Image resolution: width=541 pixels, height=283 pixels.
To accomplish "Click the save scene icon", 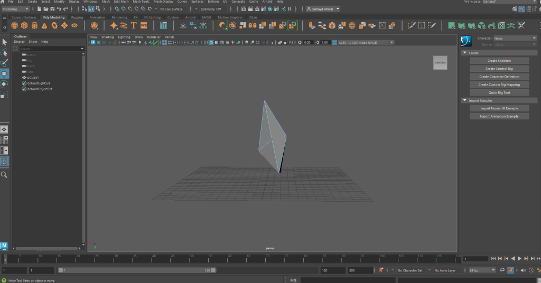I will 53,9.
